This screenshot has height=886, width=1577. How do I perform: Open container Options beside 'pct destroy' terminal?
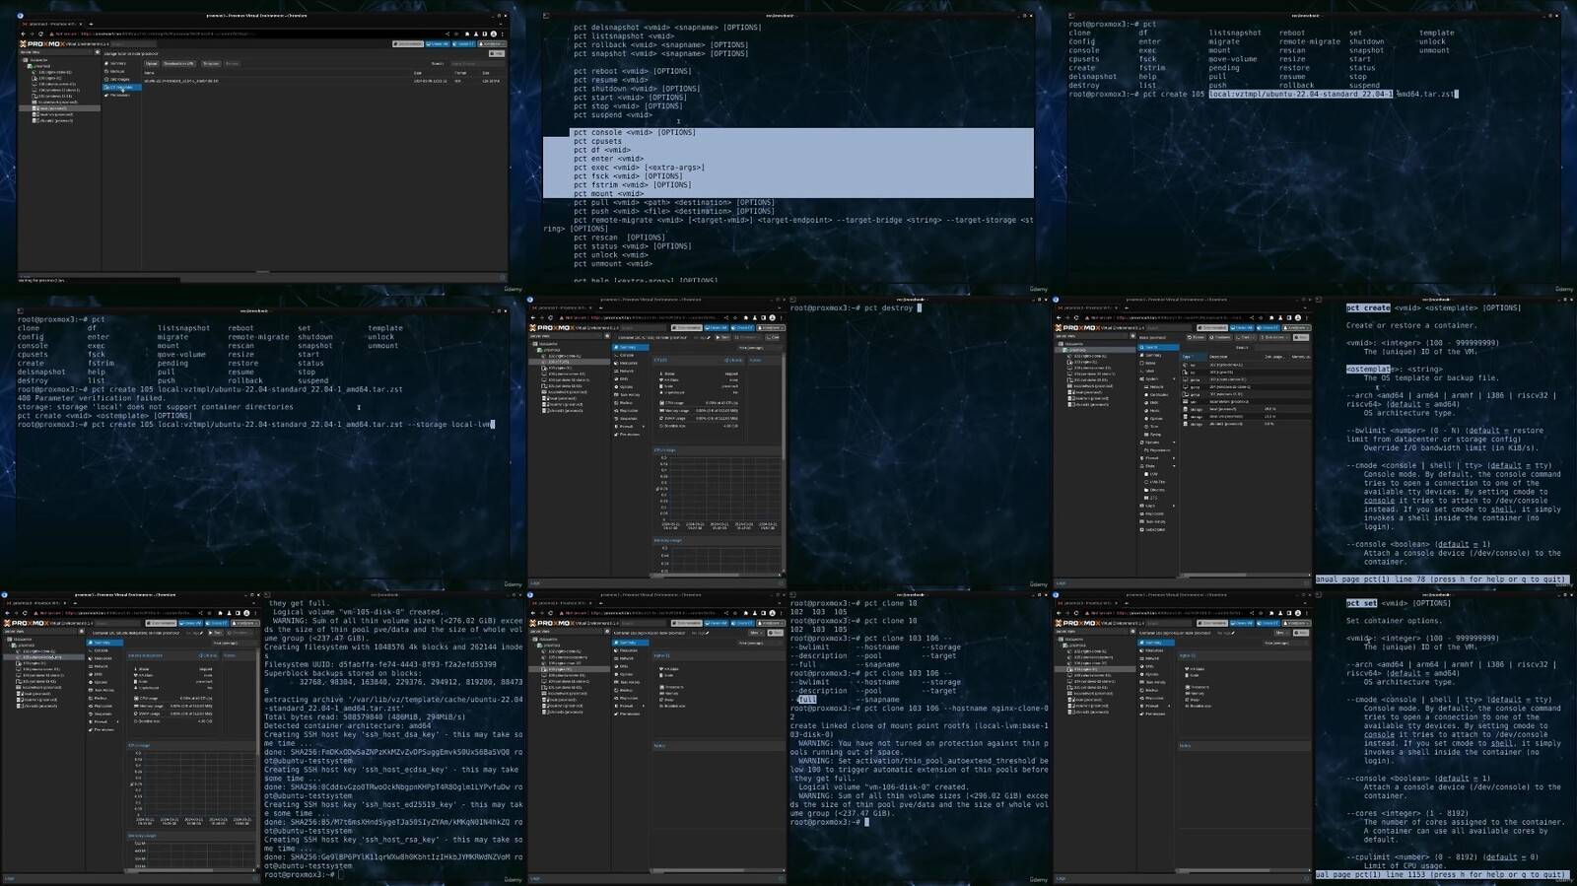coord(626,386)
